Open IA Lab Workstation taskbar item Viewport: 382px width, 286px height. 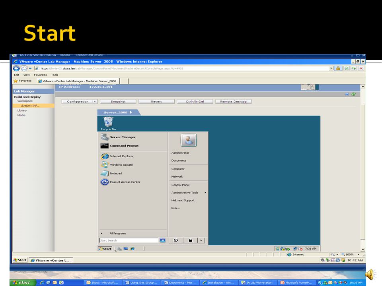[x=257, y=282]
